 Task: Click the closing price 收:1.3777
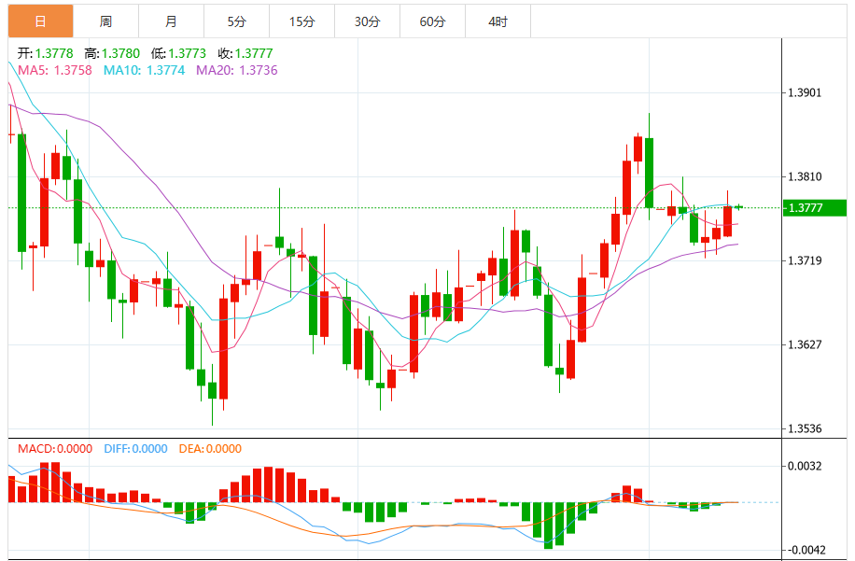(245, 53)
